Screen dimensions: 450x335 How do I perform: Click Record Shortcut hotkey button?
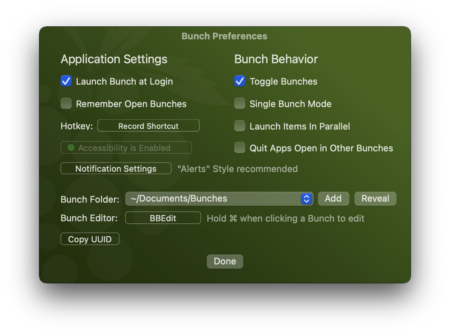(148, 126)
